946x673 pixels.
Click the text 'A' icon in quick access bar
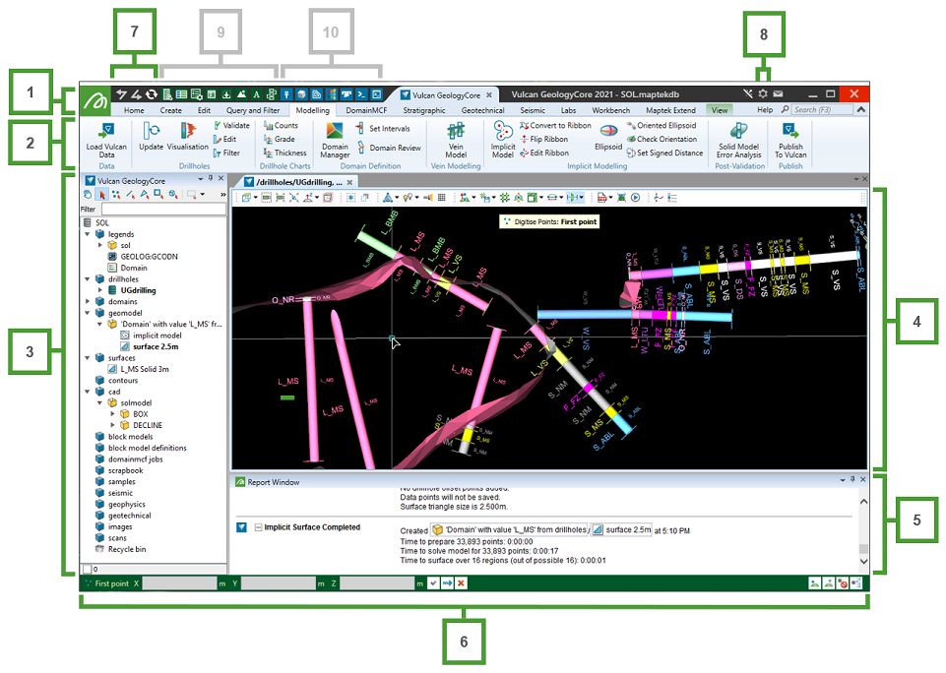pyautogui.click(x=256, y=94)
